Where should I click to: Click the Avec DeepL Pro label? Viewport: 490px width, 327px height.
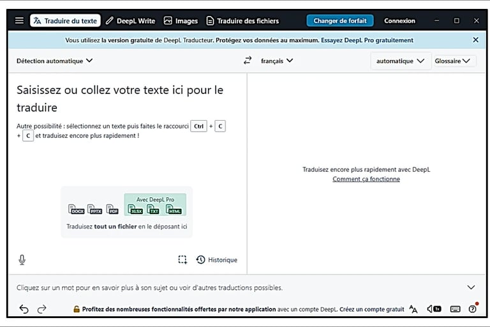click(155, 199)
